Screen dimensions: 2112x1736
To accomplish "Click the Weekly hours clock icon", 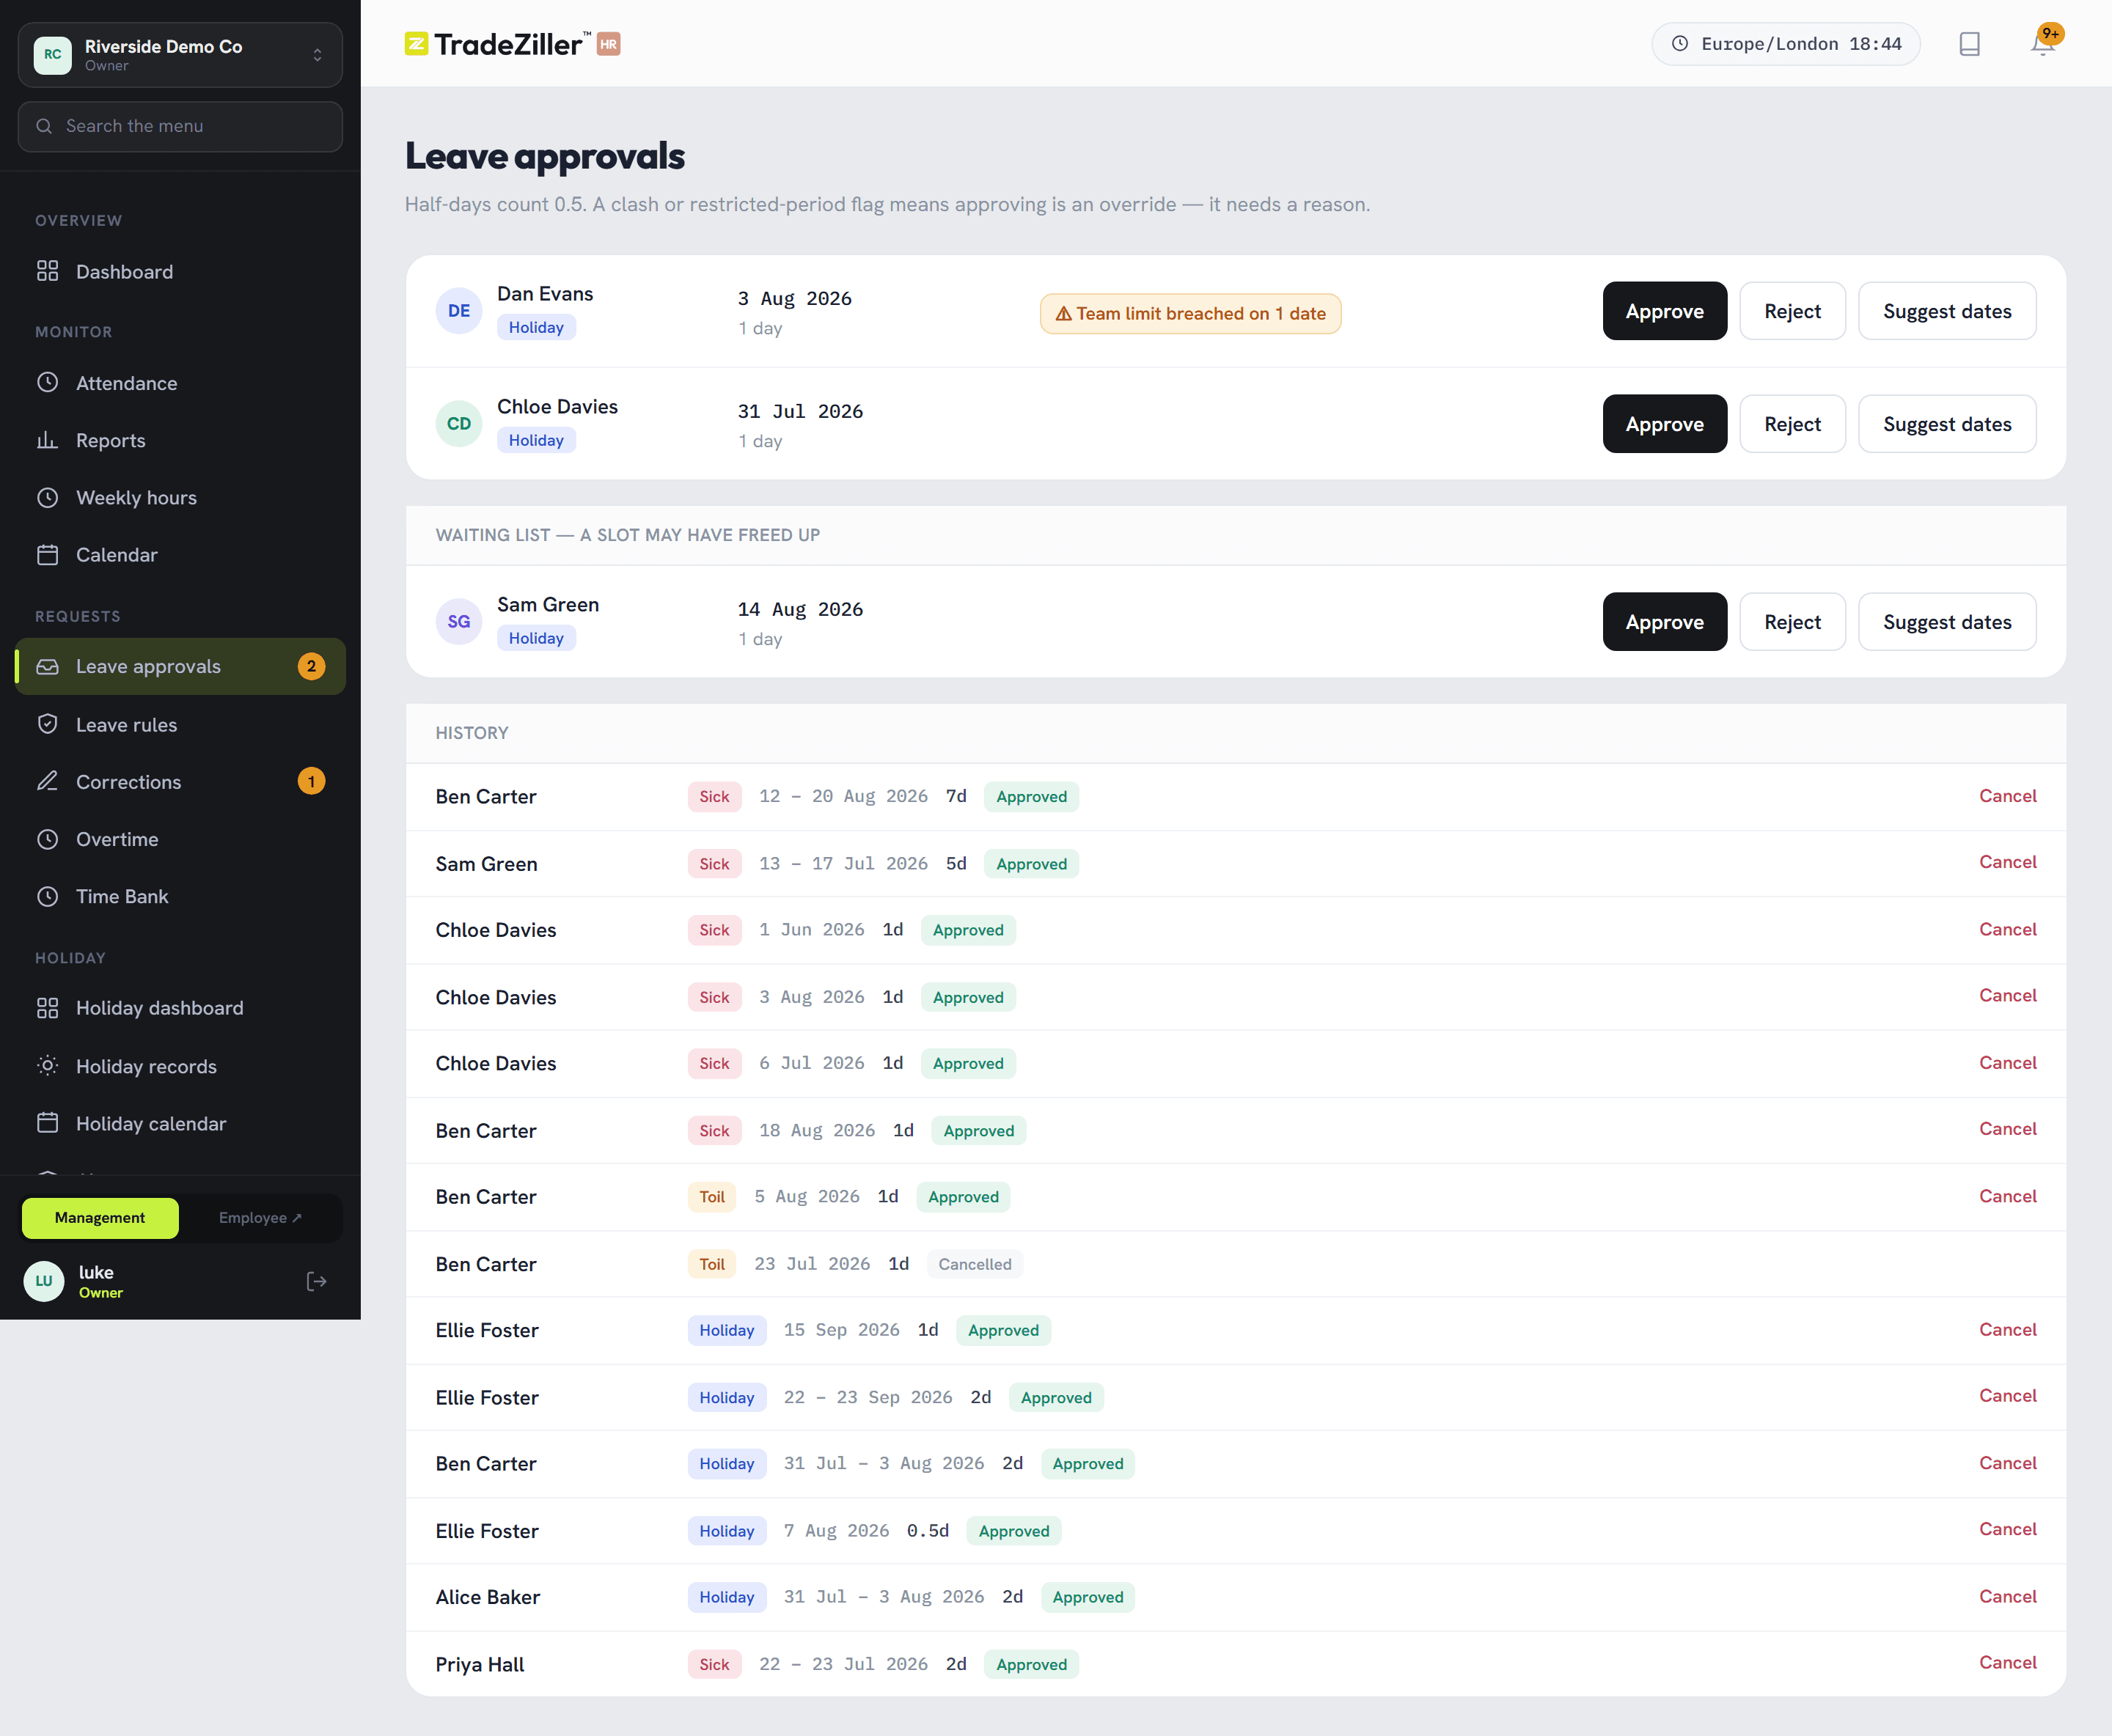I will (47, 497).
